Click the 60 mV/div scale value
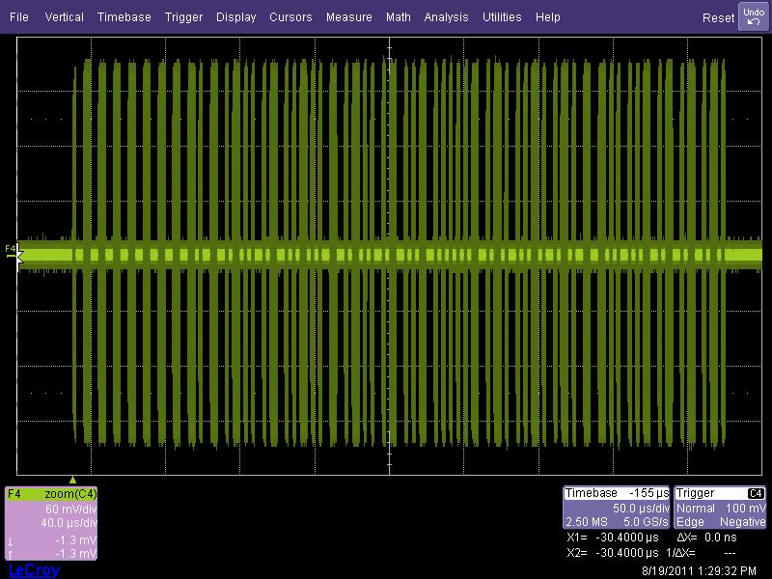 [70, 510]
